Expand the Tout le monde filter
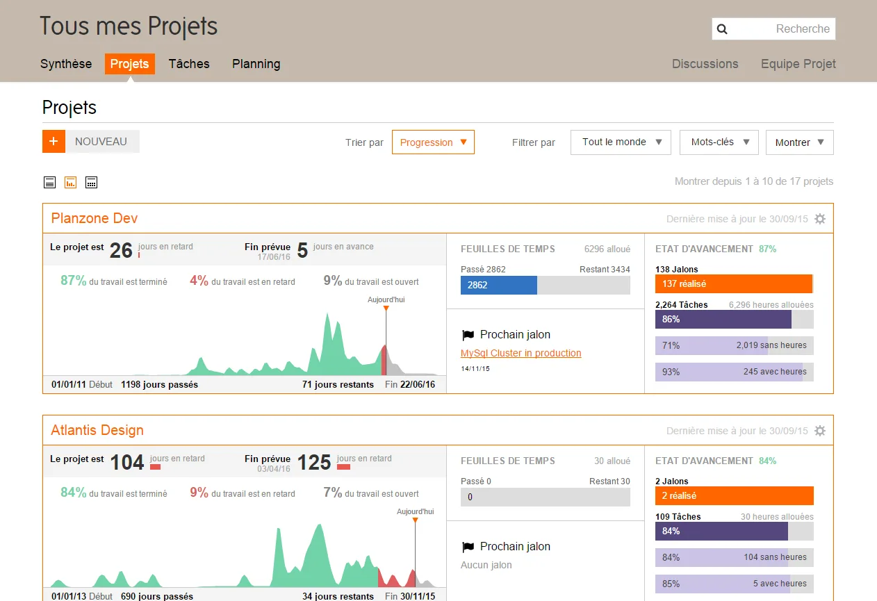Image resolution: width=877 pixels, height=601 pixels. (621, 142)
